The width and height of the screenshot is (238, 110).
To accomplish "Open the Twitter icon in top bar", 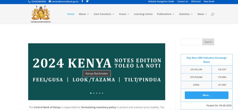I will [x=87, y=1].
